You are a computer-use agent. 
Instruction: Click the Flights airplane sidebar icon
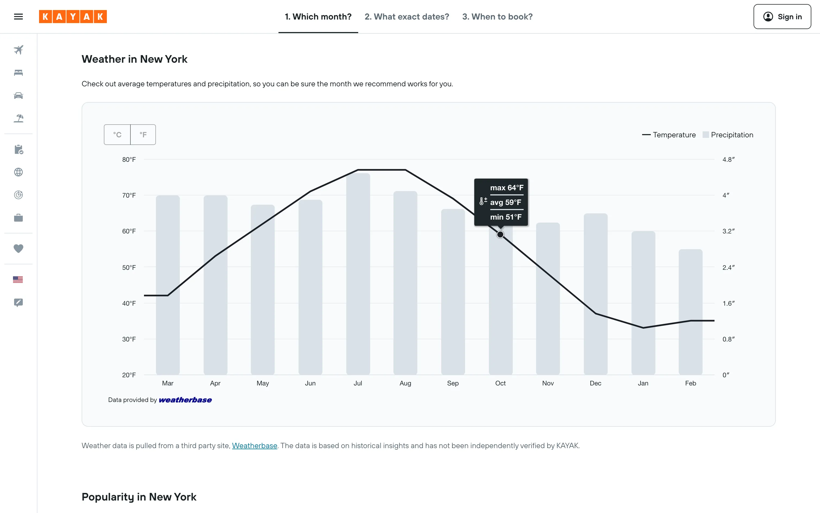click(18, 50)
